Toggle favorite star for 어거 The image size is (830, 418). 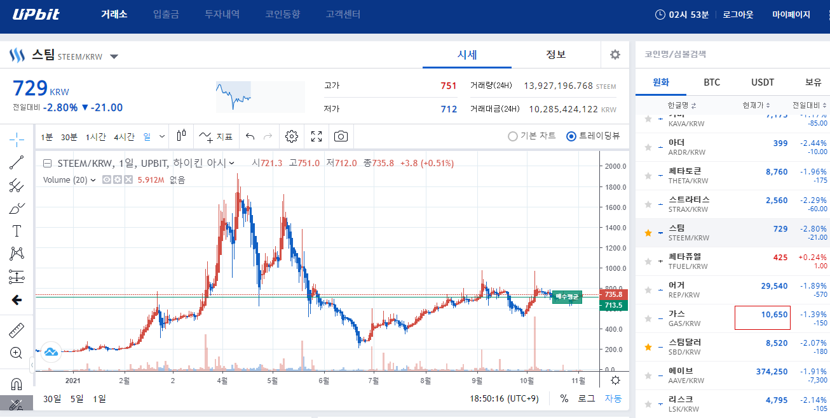648,290
